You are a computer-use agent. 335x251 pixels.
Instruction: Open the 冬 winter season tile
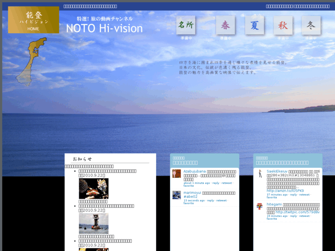click(311, 25)
